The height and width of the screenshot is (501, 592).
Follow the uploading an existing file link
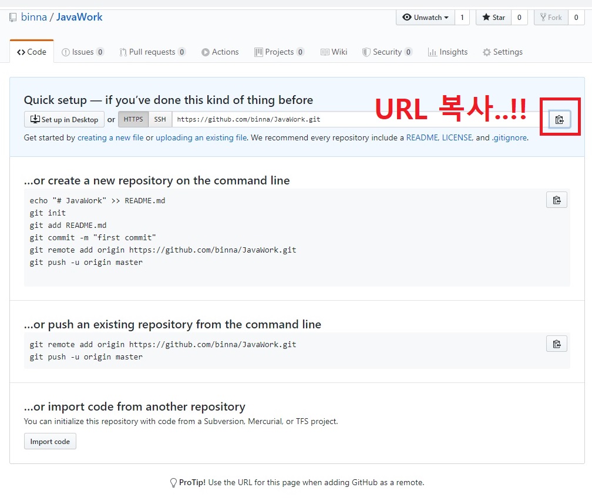coord(201,138)
